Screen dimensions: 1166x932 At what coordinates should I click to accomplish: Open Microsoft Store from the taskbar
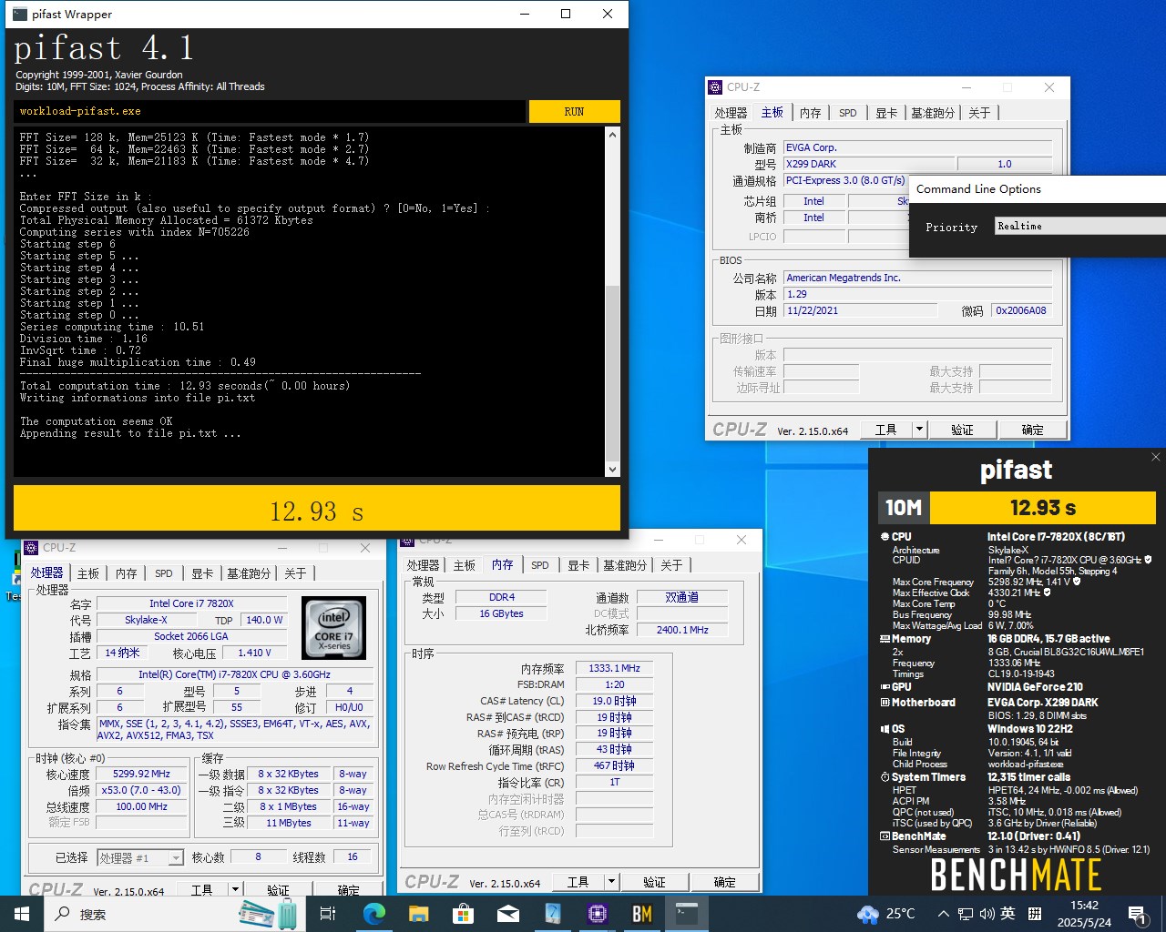point(463,914)
